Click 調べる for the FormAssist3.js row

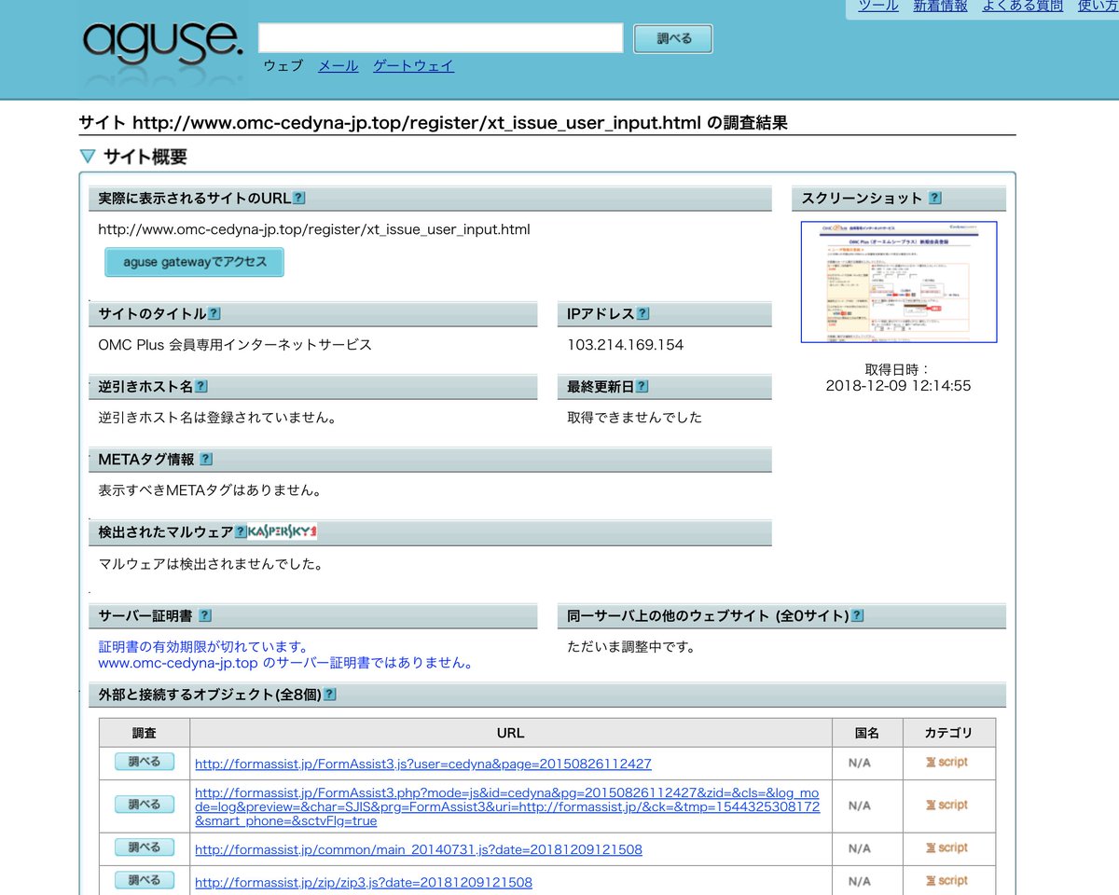145,763
